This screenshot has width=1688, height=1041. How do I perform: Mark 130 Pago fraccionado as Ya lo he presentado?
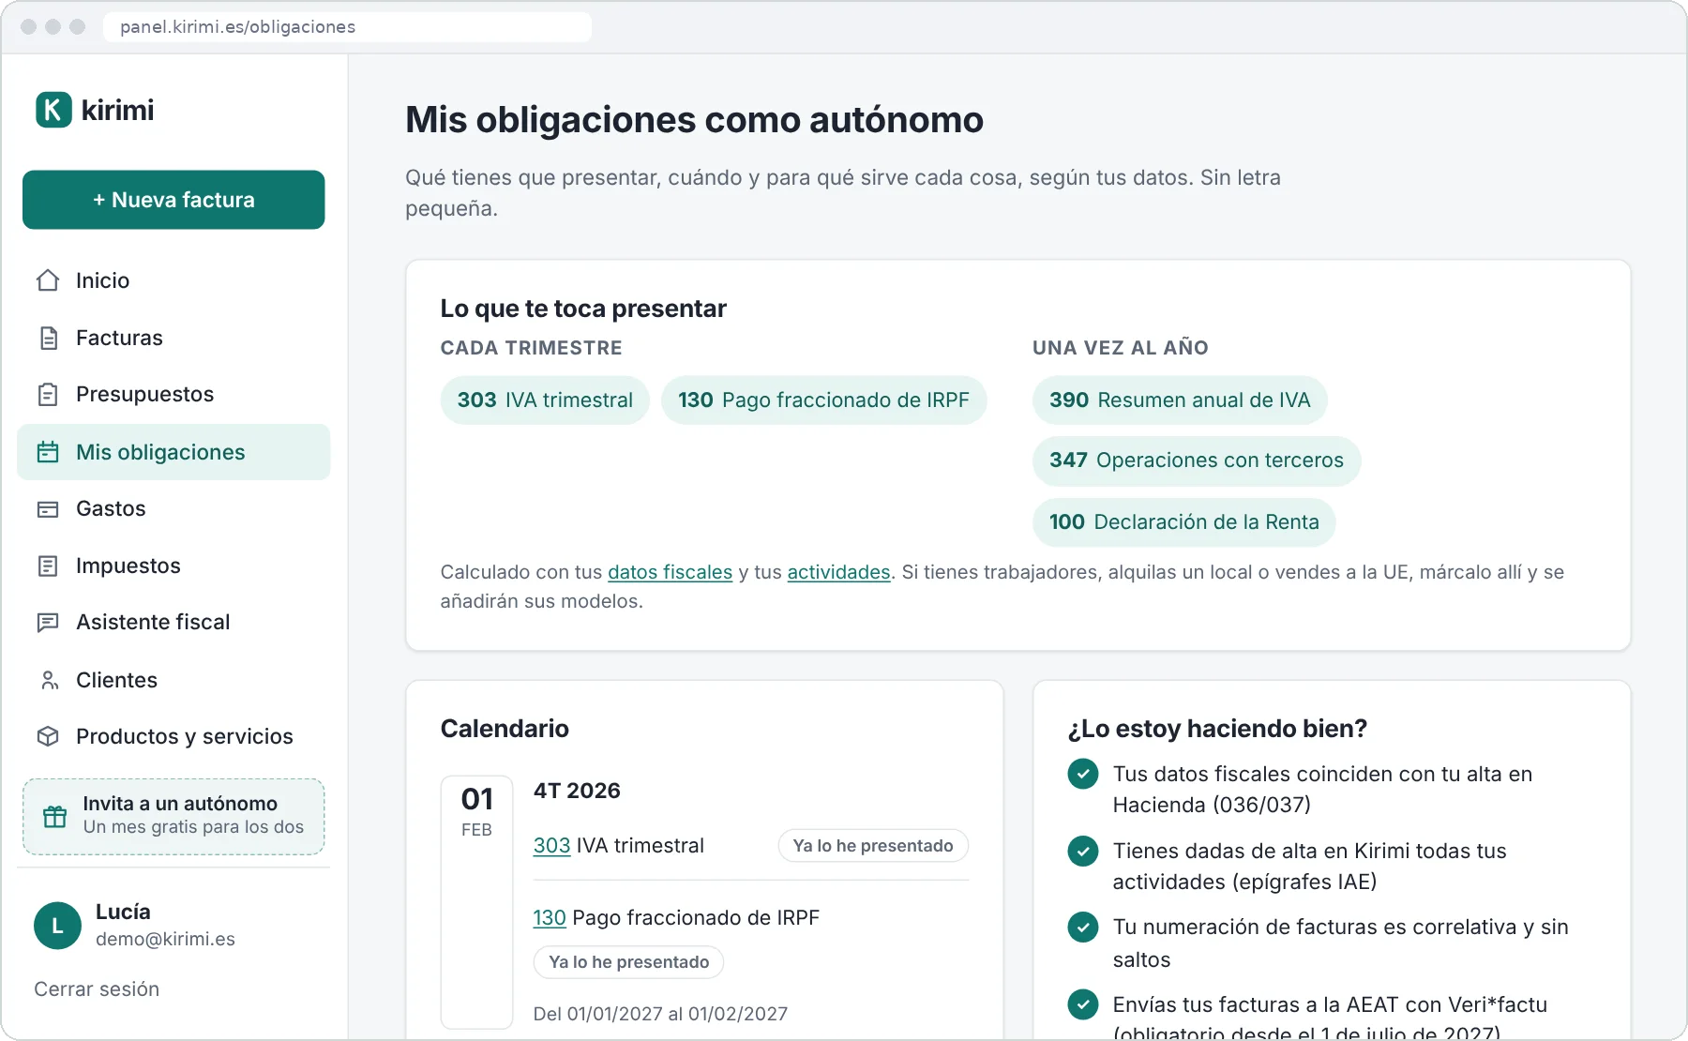[x=628, y=962]
